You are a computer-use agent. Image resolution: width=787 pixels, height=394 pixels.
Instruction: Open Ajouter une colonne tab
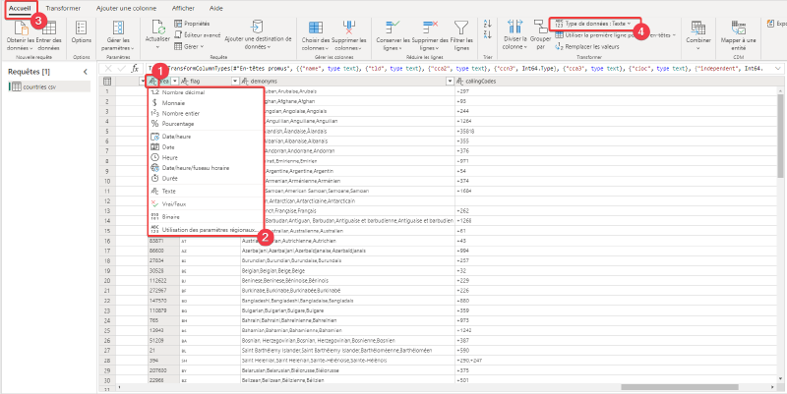[x=126, y=9]
